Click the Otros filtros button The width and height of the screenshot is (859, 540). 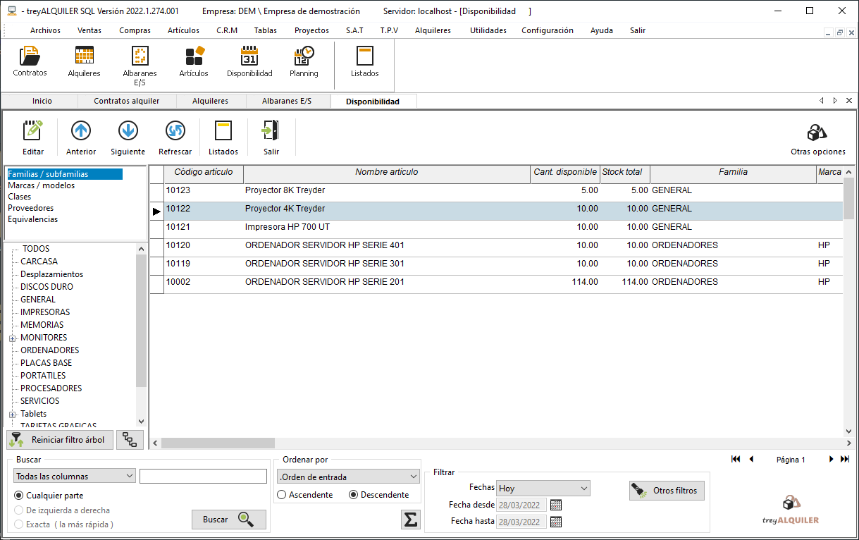pyautogui.click(x=667, y=491)
